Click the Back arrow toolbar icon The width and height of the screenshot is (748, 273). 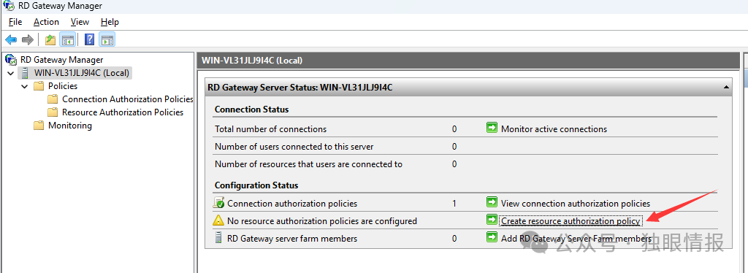[x=11, y=39]
